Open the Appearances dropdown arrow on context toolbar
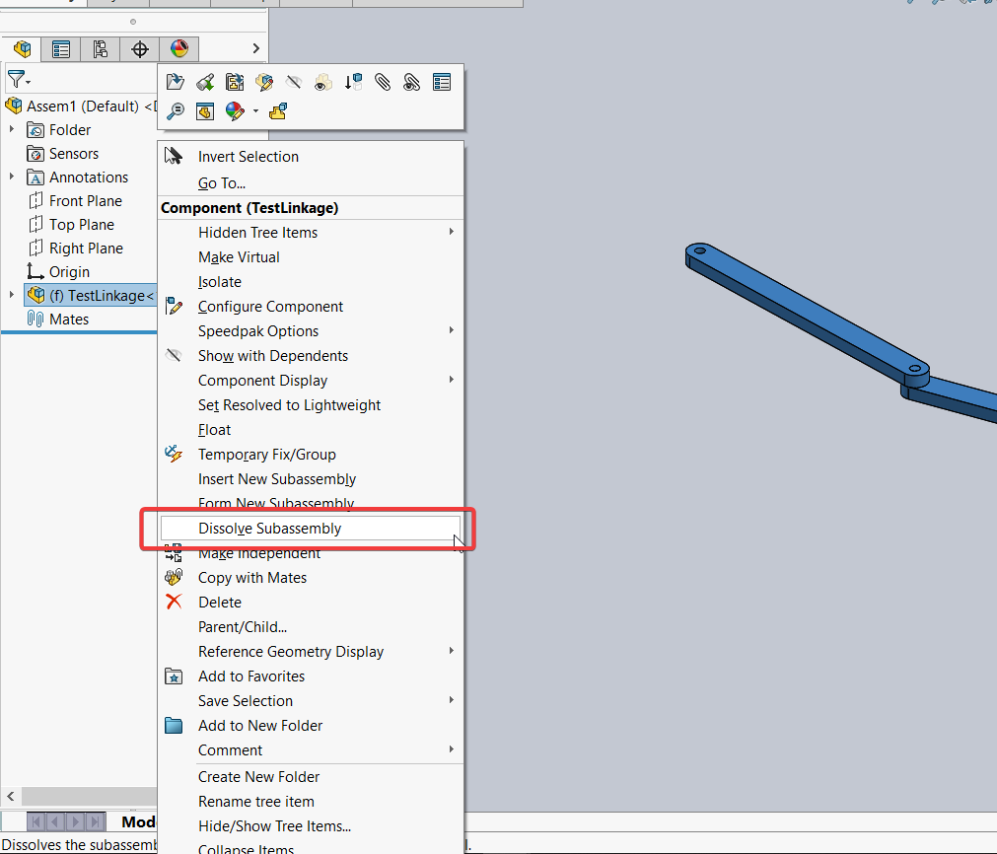 [x=255, y=111]
